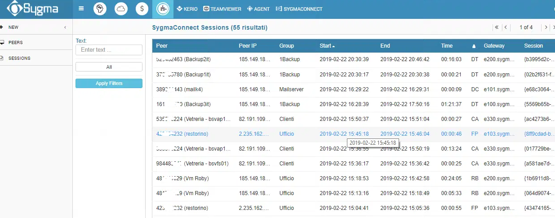This screenshot has height=218, width=555.
Task: Switch to the Agent section
Action: [258, 9]
